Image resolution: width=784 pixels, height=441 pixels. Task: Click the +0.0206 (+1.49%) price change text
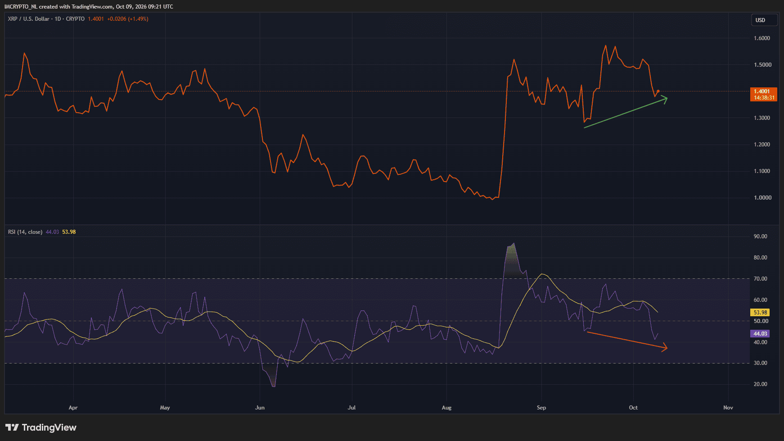tap(128, 19)
